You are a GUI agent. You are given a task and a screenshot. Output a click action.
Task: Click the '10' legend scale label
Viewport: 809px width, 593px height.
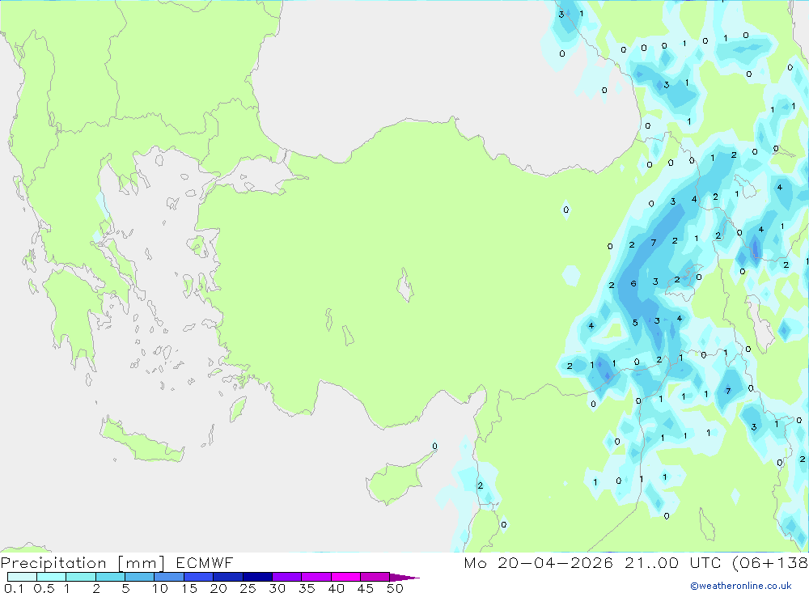pos(160,588)
